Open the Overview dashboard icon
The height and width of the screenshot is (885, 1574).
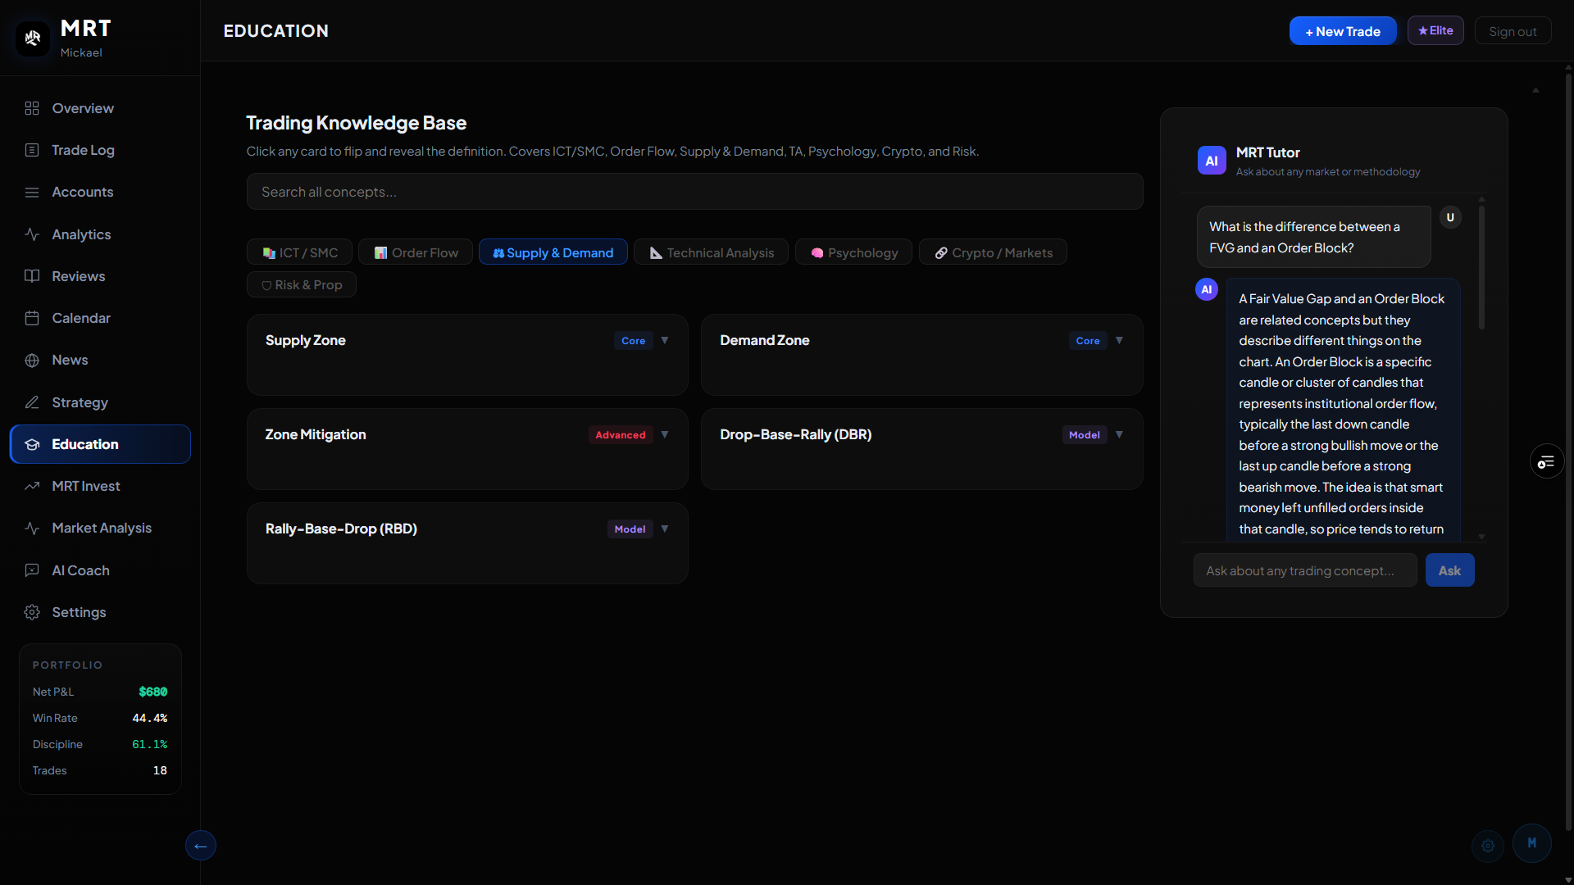point(32,108)
